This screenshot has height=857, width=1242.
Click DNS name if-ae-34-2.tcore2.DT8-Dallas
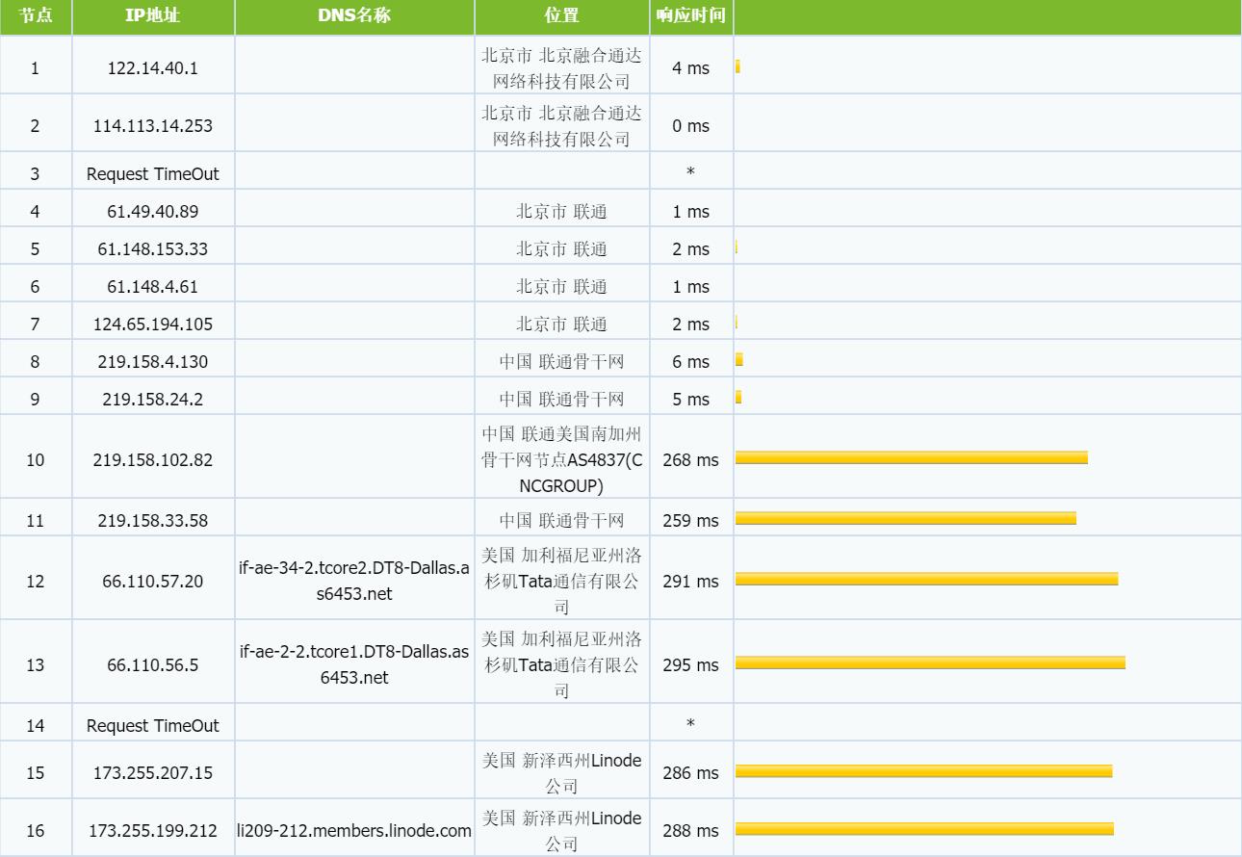[354, 581]
